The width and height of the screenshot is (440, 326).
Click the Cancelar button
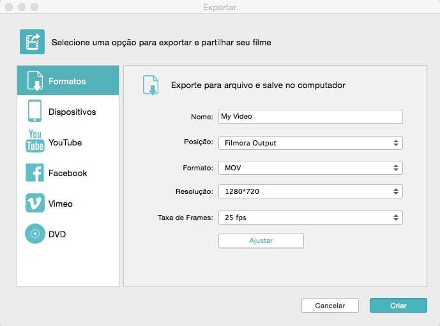(330, 306)
